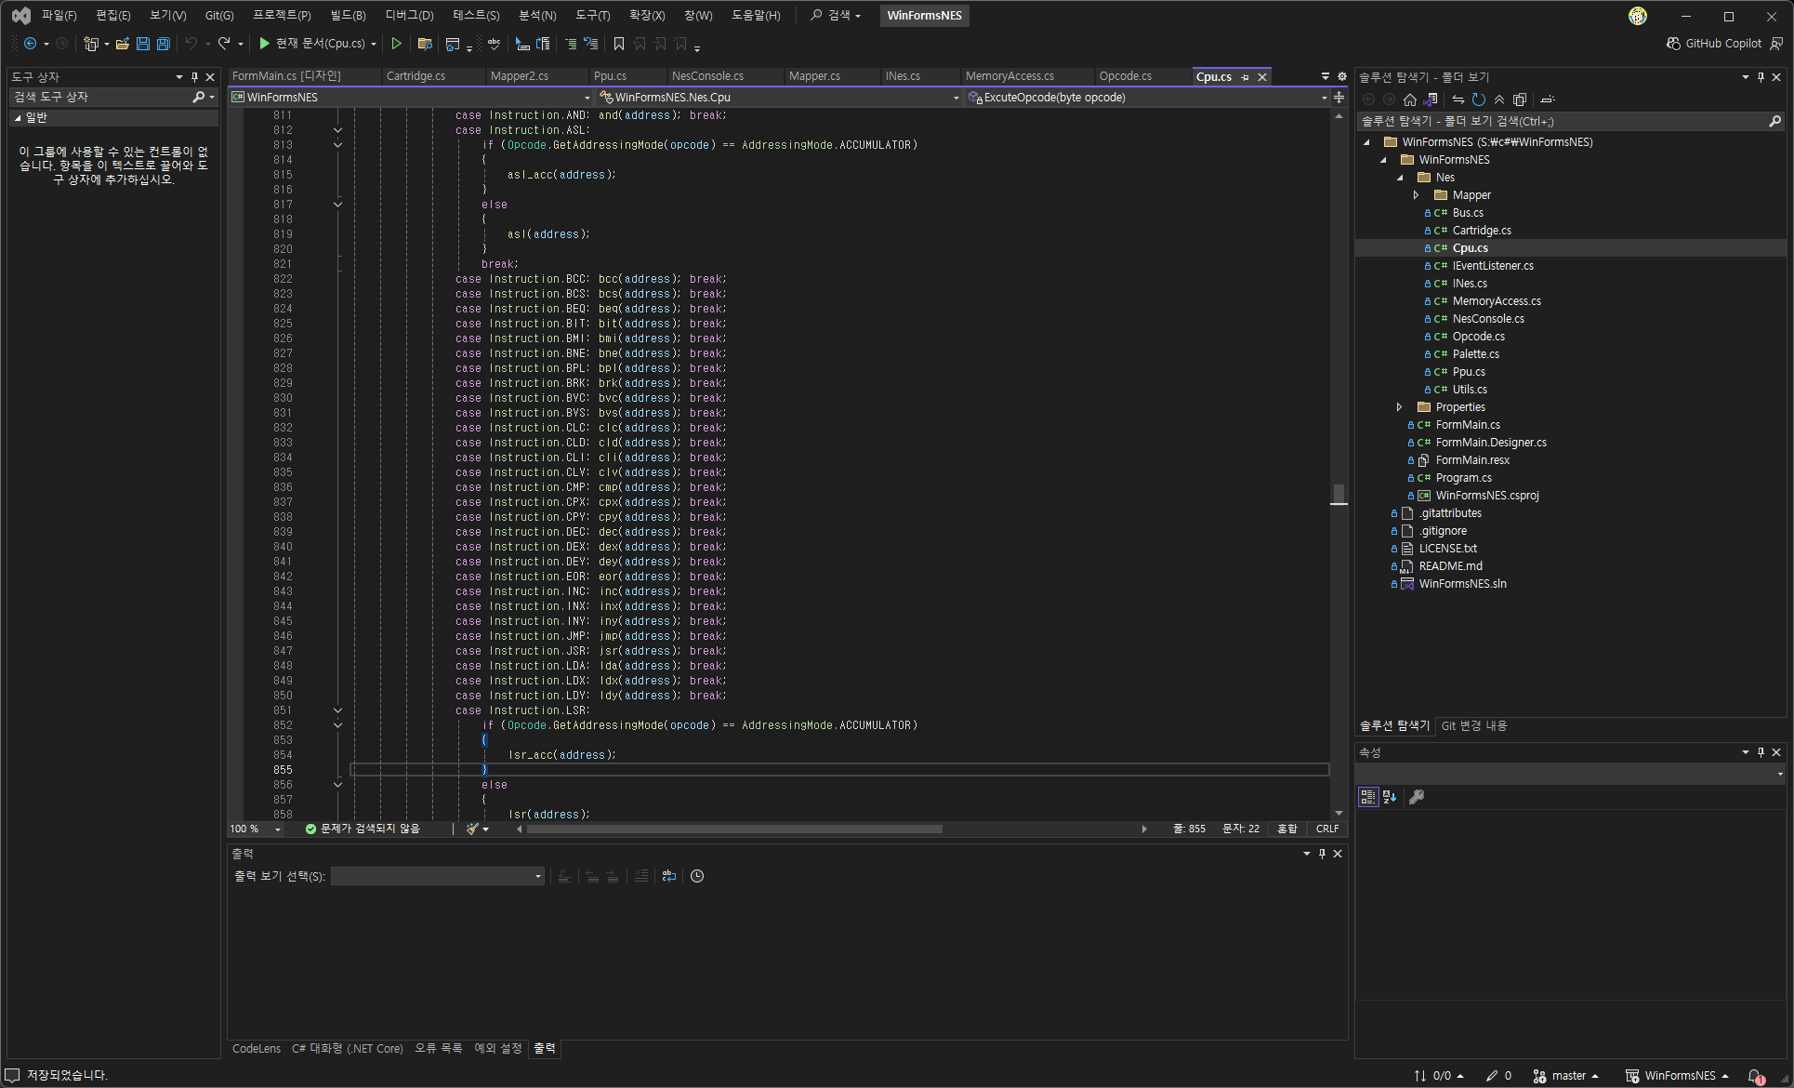Image resolution: width=1794 pixels, height=1088 pixels.
Task: Click the Redo arrow icon
Action: point(224,44)
